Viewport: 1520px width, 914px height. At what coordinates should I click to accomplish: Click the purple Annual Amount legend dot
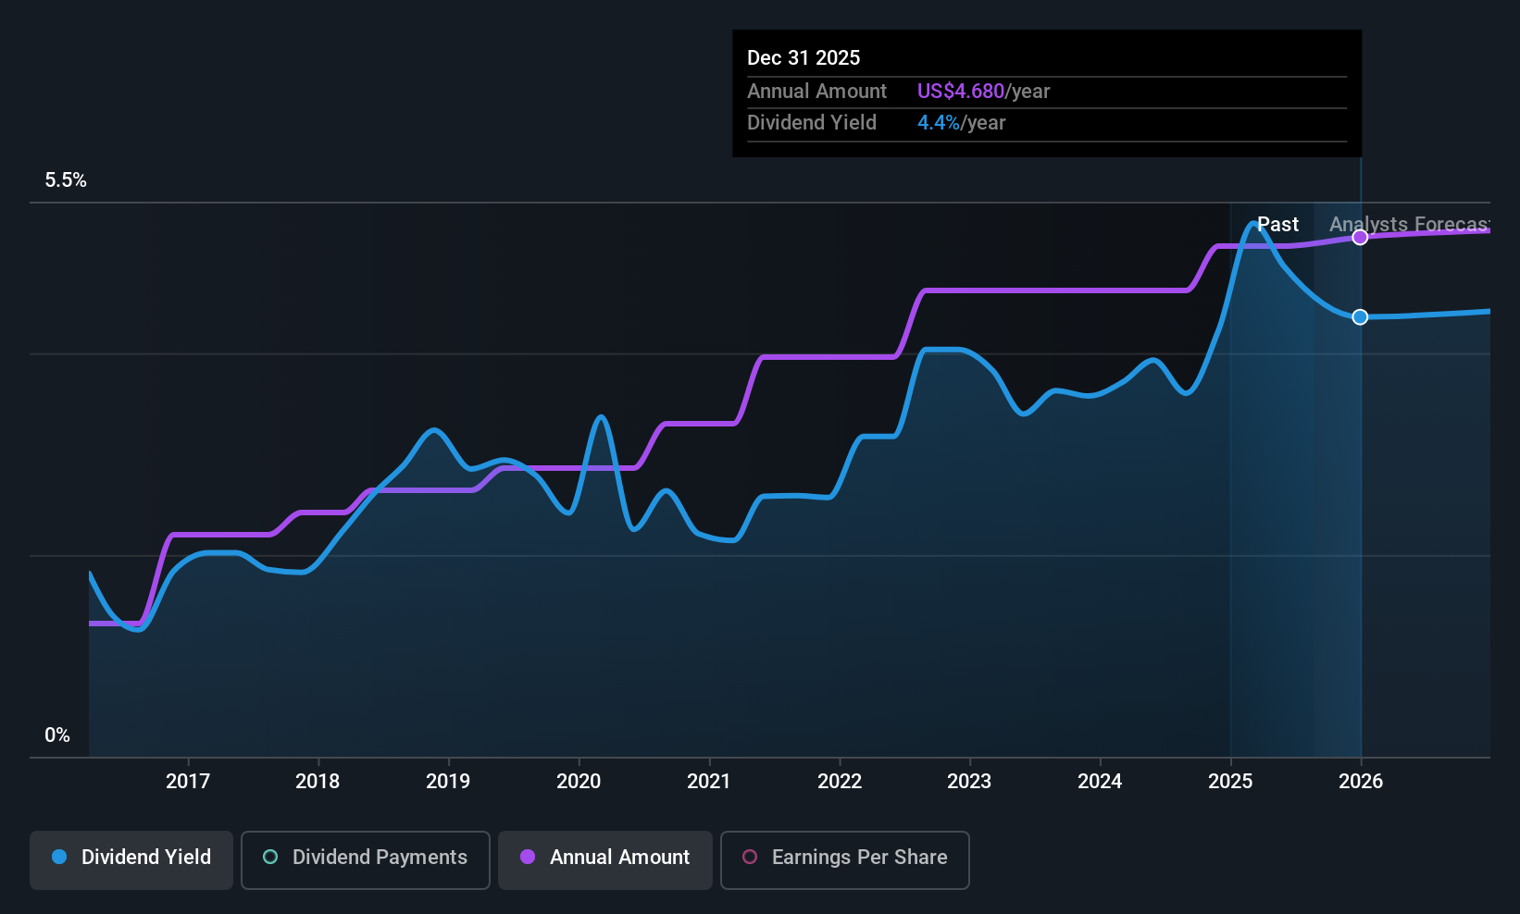(x=528, y=857)
